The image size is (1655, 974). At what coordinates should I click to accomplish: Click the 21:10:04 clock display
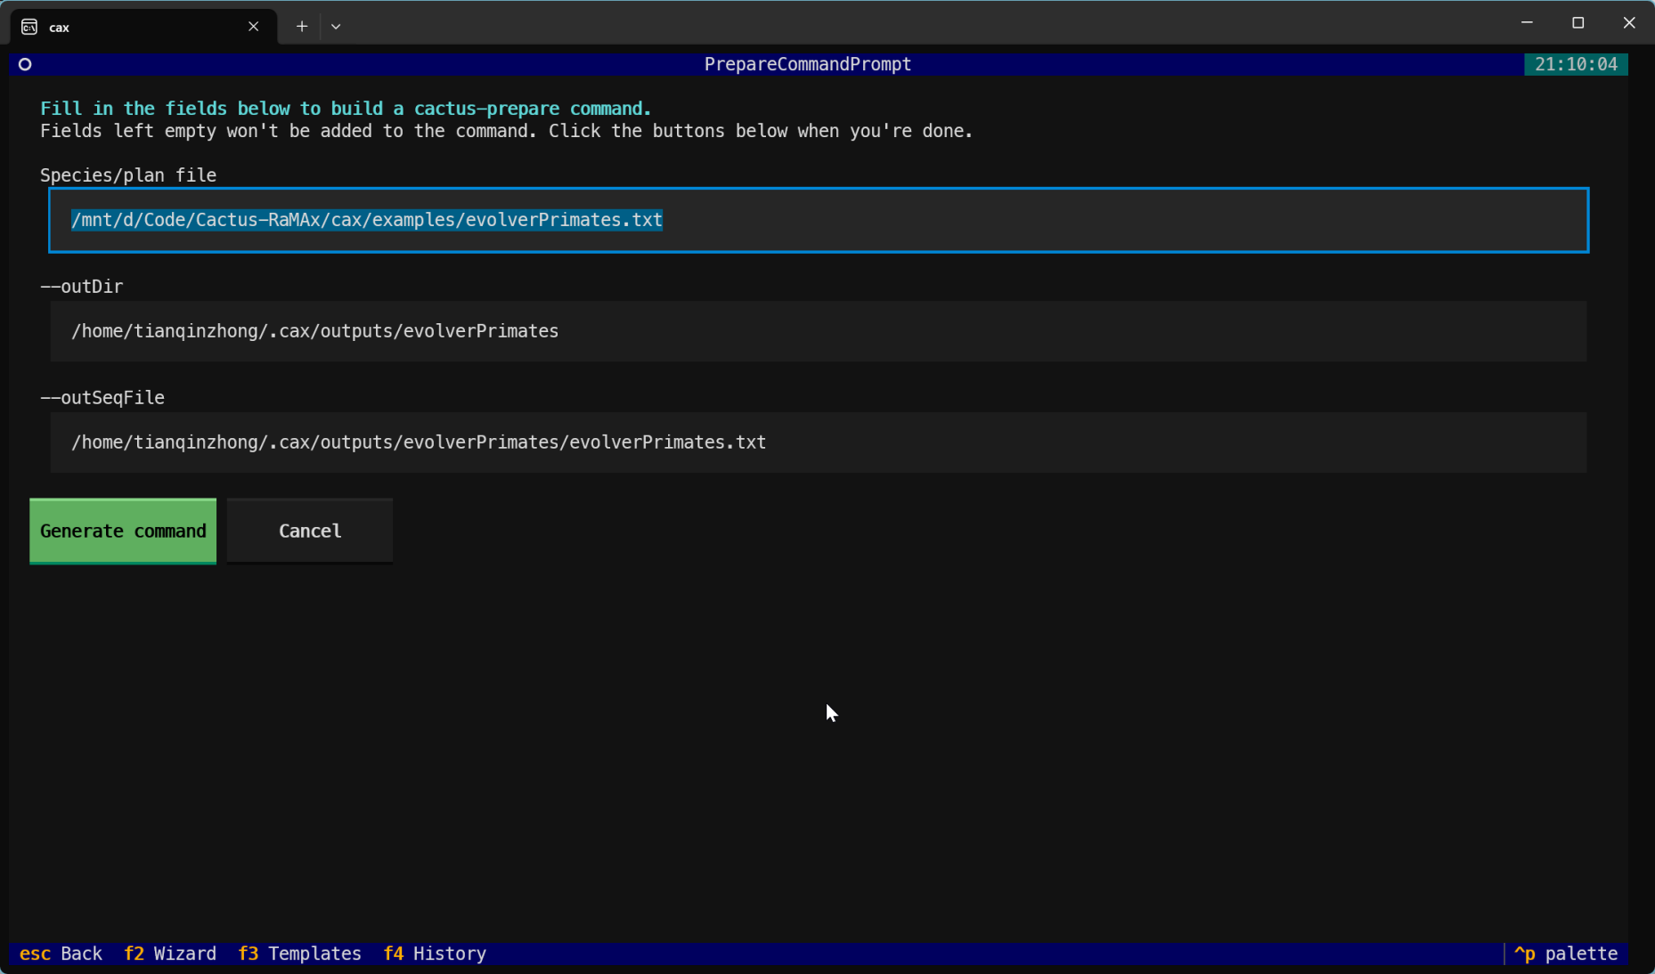(1576, 64)
